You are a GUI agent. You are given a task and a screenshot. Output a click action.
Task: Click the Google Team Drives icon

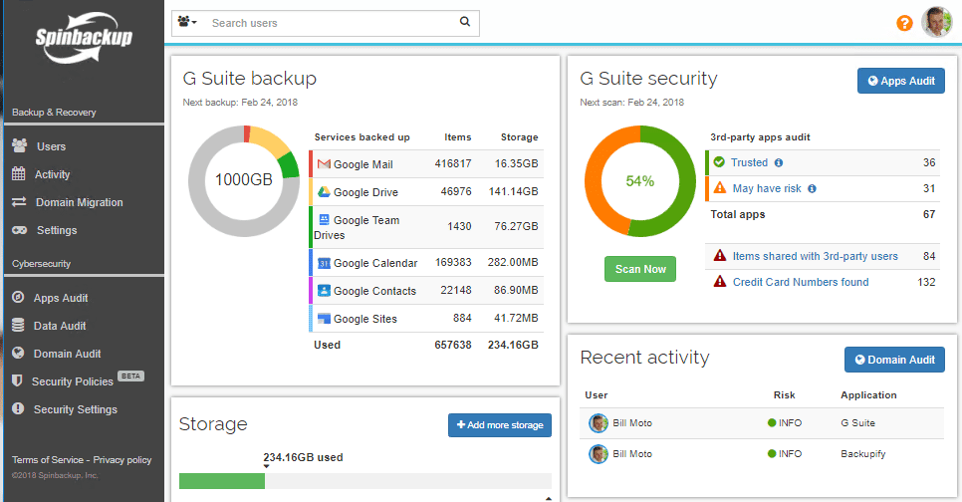click(x=324, y=219)
